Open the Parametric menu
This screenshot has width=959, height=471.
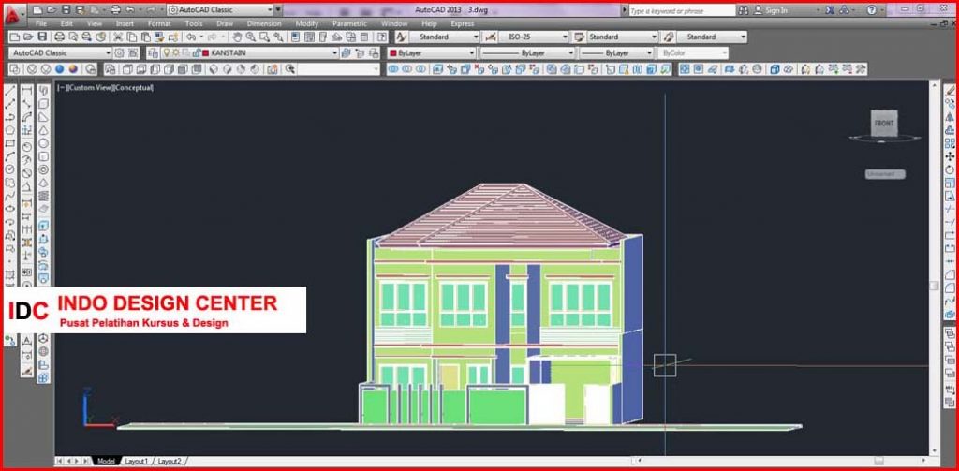(350, 23)
